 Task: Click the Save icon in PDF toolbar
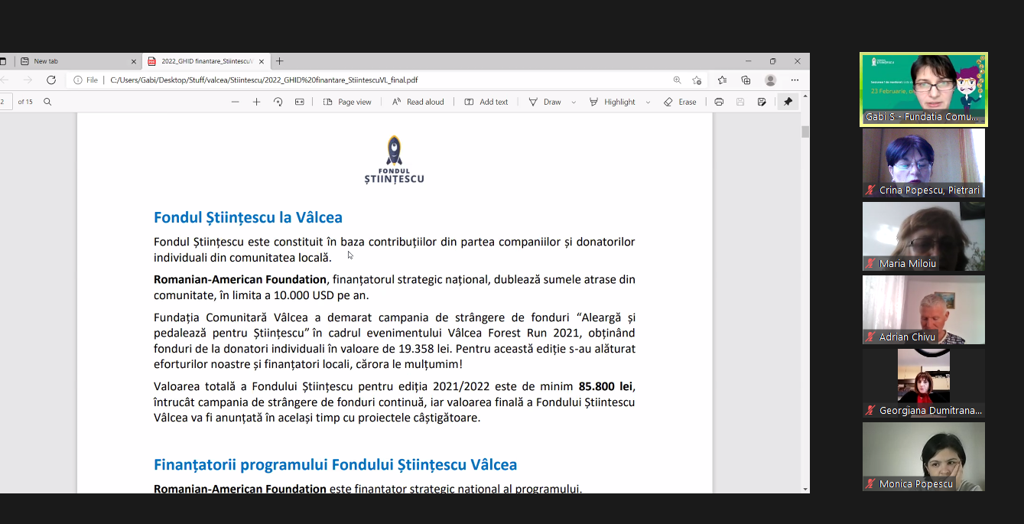point(740,102)
